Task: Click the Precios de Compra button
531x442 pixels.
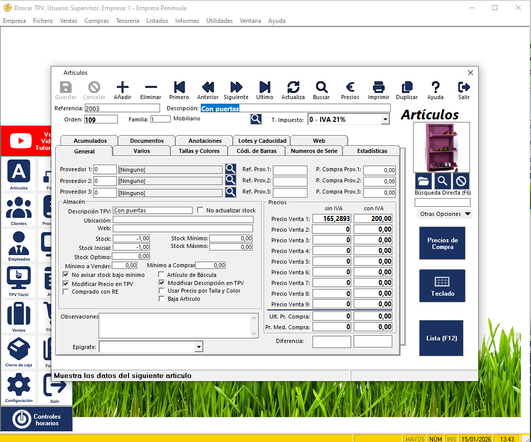Action: [442, 243]
